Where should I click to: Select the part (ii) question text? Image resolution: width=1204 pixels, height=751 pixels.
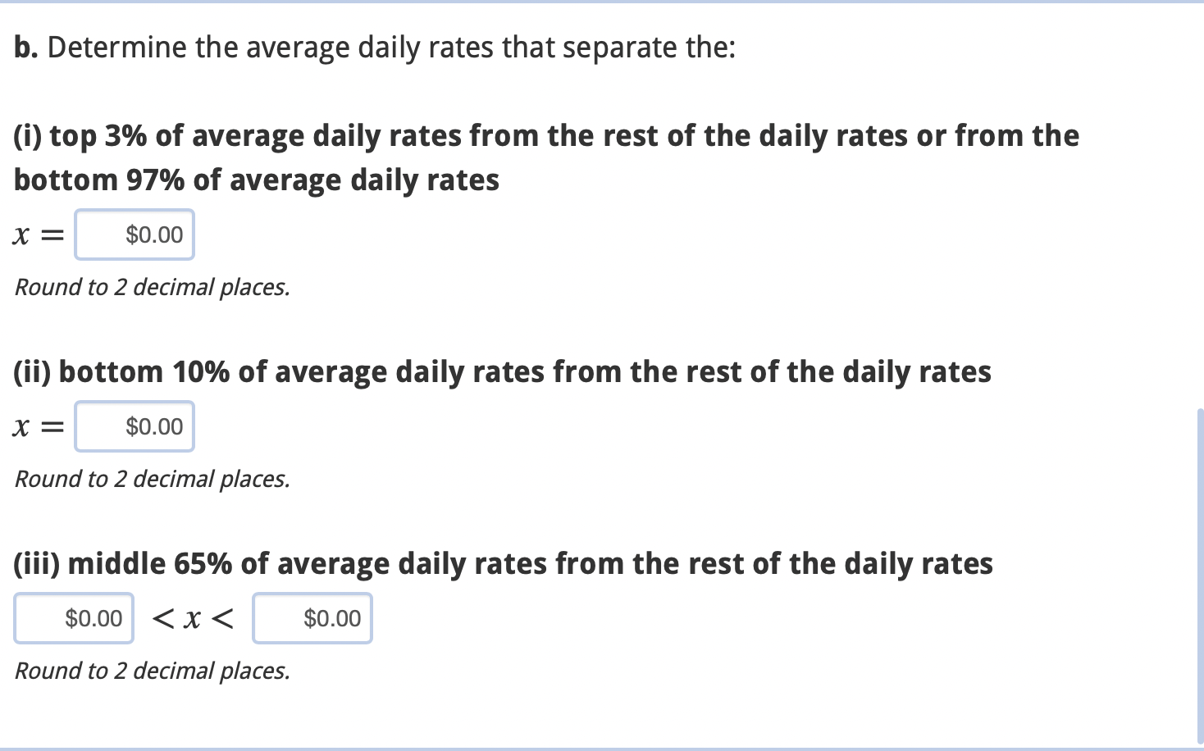coord(501,371)
